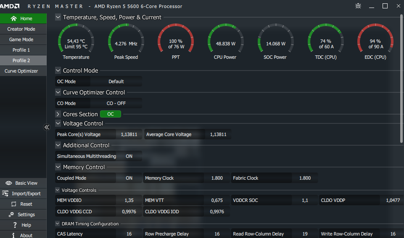Select Profile 1 in sidebar
This screenshot has height=238, width=404.
(21, 50)
